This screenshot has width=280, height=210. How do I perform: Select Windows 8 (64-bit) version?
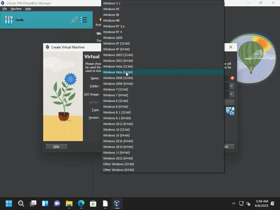pyautogui.click(x=163, y=107)
